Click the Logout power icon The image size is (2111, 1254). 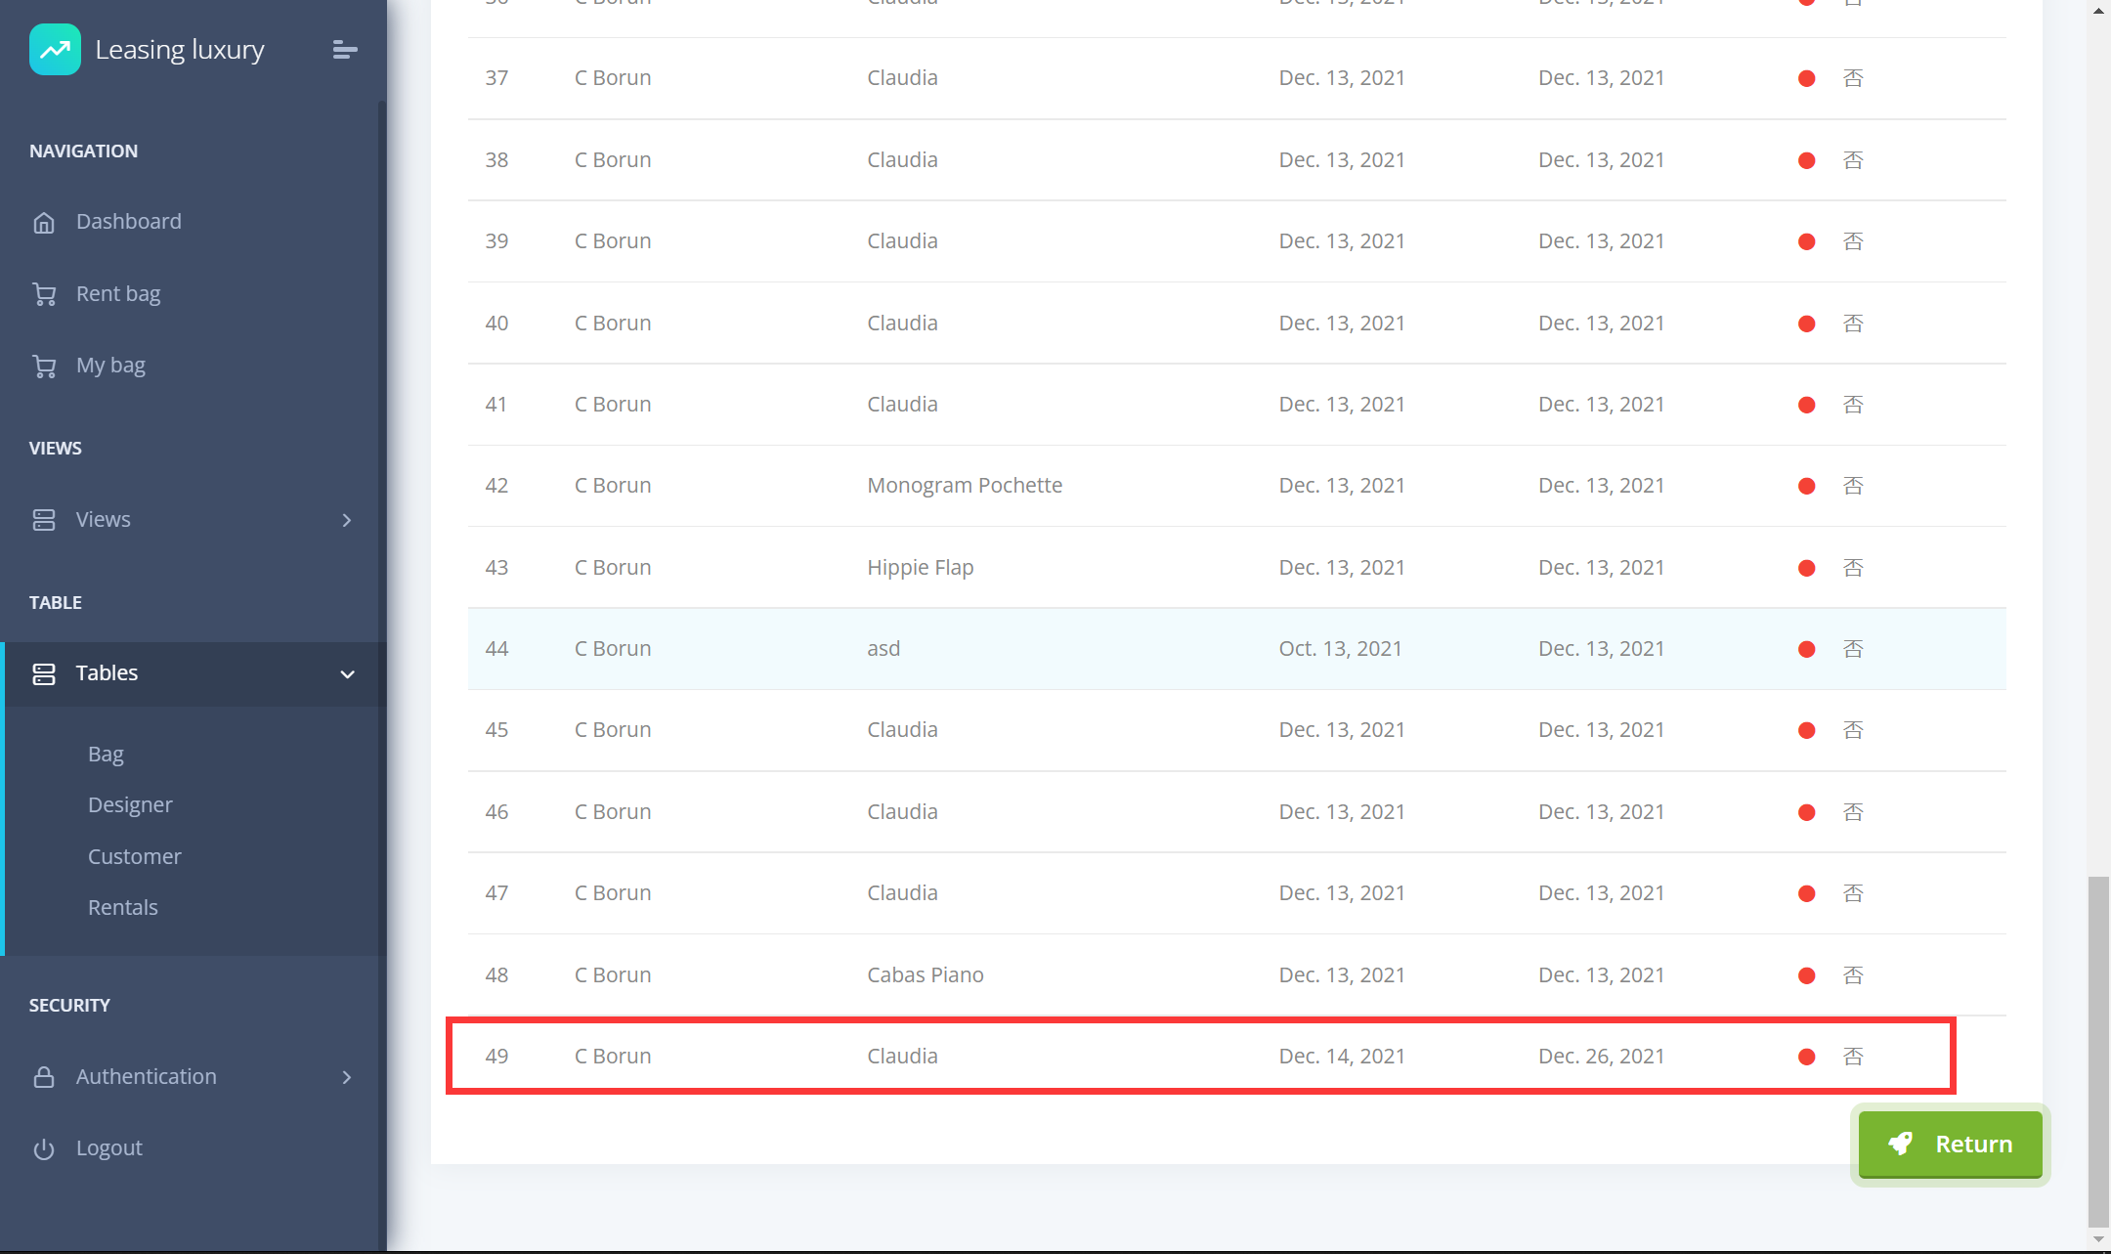[44, 1148]
